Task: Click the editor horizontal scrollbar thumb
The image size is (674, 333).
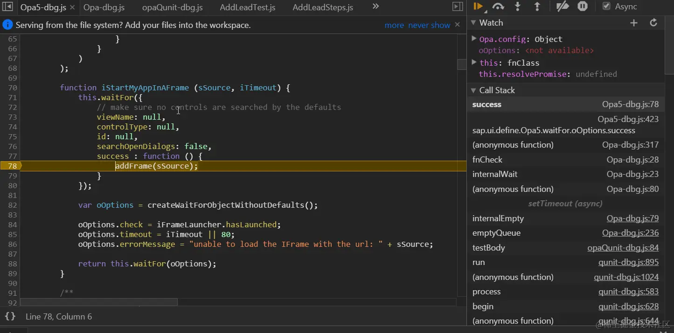Action: (x=99, y=302)
